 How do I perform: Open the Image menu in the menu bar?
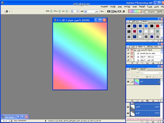click(x=149, y=6)
